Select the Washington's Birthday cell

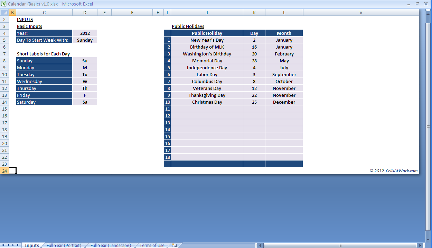[x=207, y=54]
